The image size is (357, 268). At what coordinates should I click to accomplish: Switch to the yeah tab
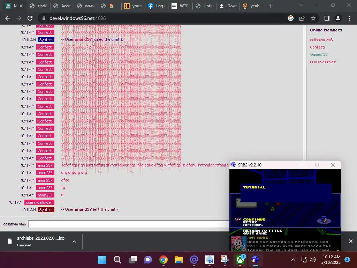tap(252, 6)
